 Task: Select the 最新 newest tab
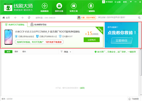(16, 52)
